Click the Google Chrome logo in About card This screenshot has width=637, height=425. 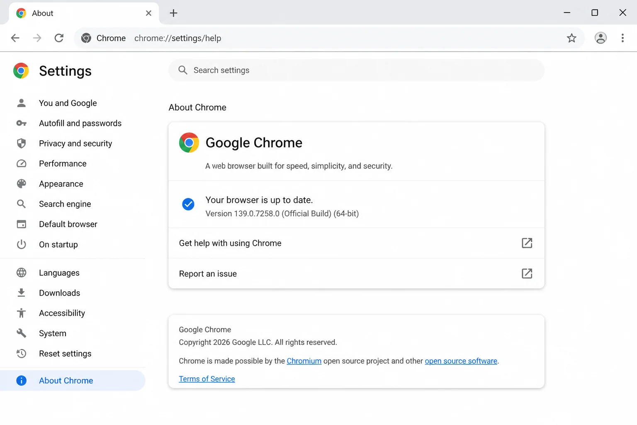pos(189,143)
